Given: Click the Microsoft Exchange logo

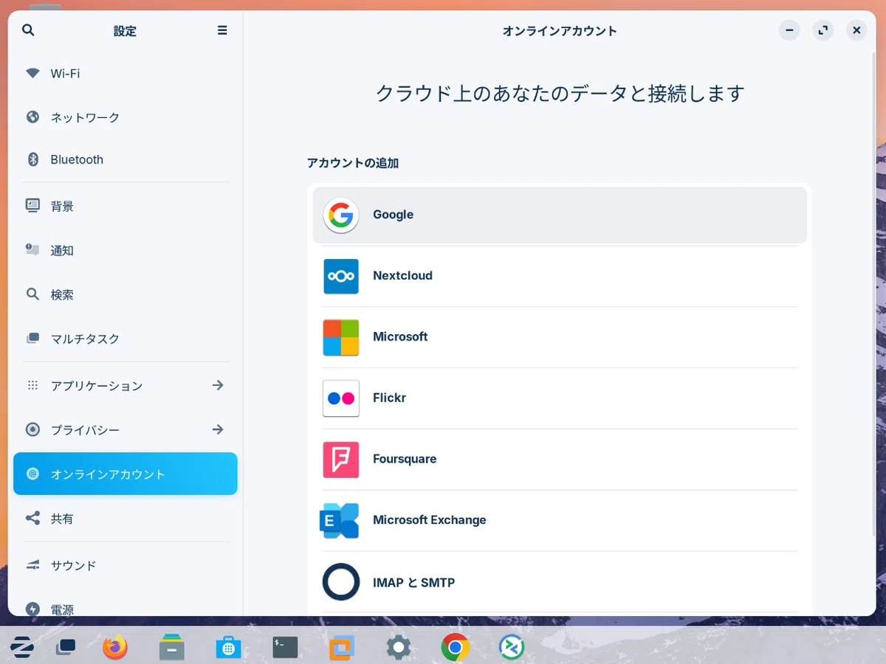Looking at the screenshot, I should (x=339, y=520).
